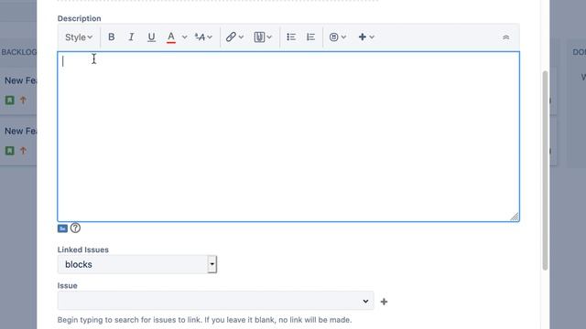Click the priority arrow on first card
This screenshot has width=586, height=329.
point(23,100)
